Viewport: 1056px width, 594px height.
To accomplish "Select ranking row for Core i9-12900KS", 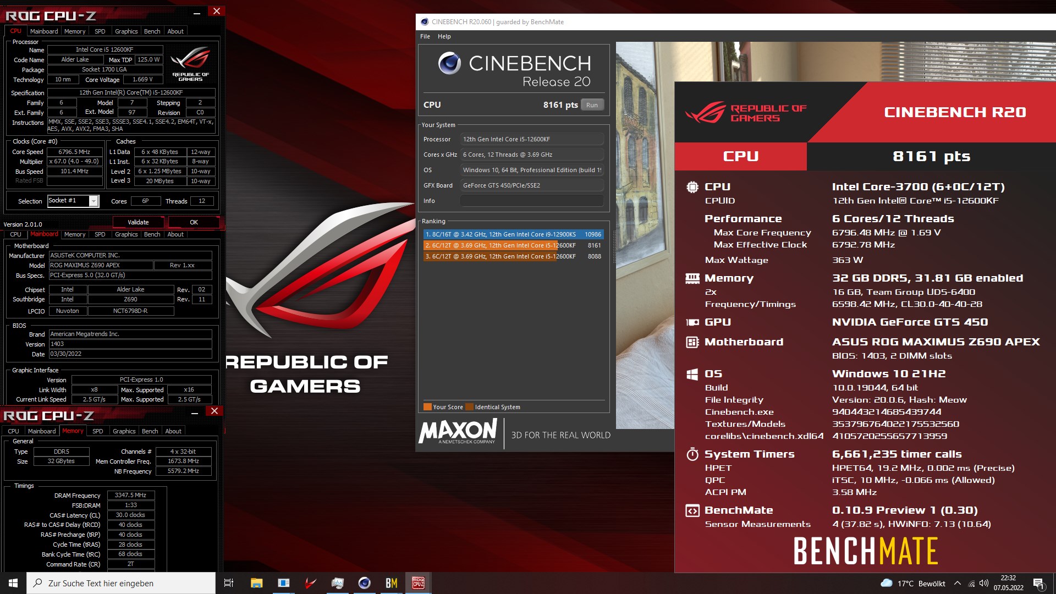I will tap(513, 234).
